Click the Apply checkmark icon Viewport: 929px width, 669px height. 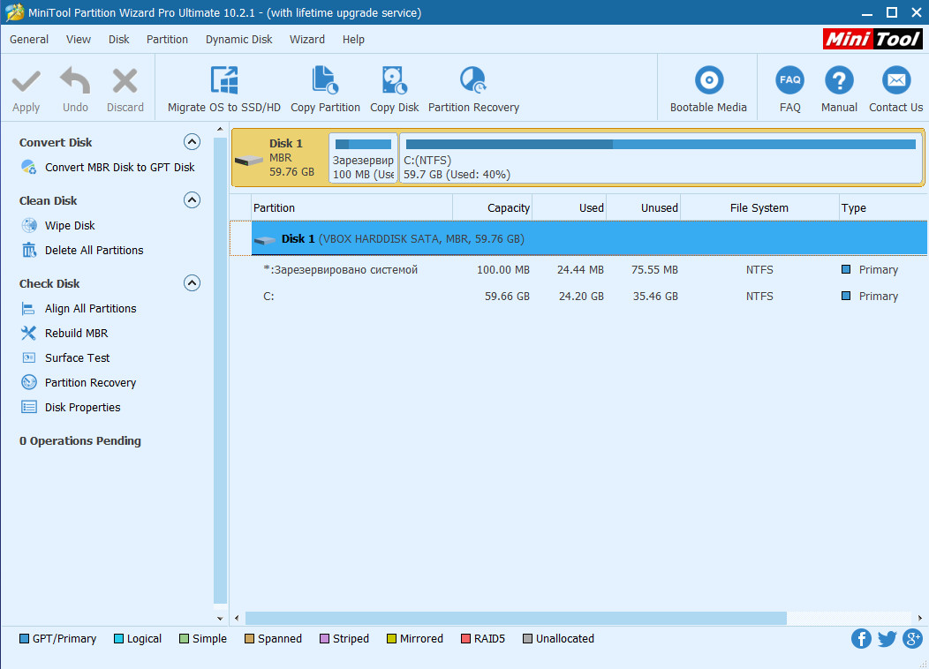click(x=26, y=82)
